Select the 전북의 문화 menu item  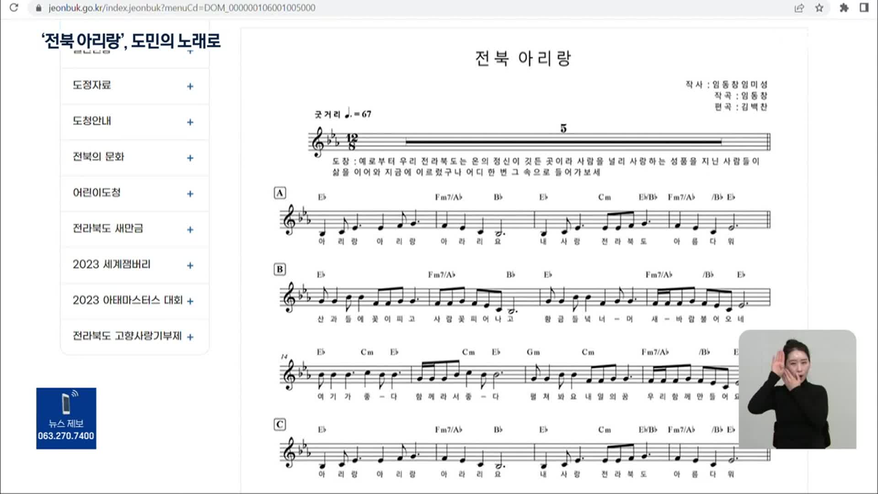click(98, 156)
